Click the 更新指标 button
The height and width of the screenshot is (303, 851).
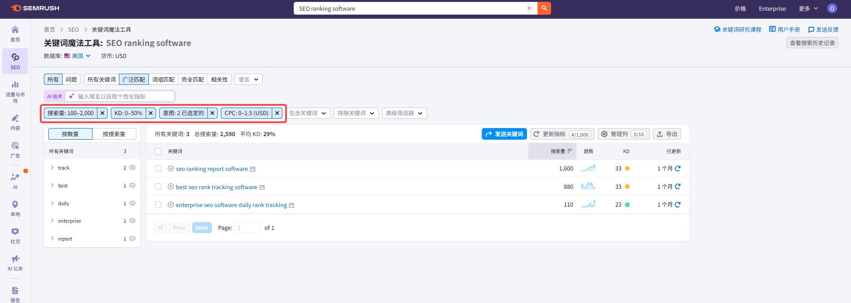[562, 134]
